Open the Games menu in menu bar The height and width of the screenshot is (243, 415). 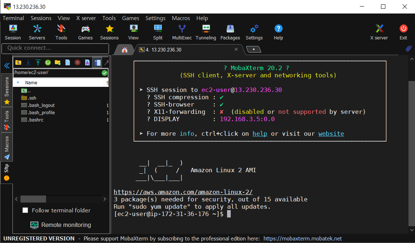pos(131,18)
